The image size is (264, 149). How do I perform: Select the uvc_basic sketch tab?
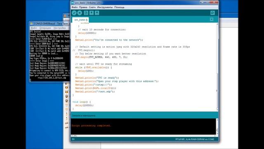[x=81, y=20]
